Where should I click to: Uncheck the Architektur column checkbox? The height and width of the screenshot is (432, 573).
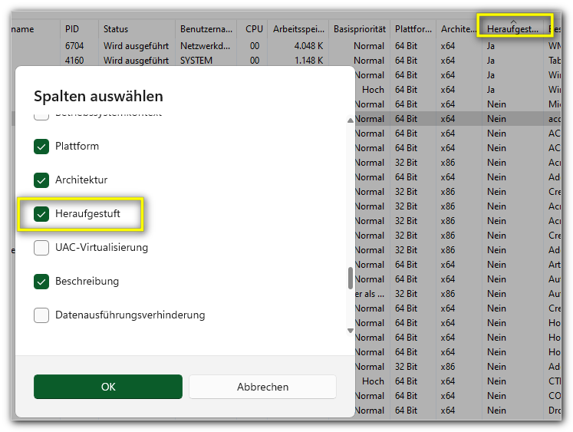(41, 180)
